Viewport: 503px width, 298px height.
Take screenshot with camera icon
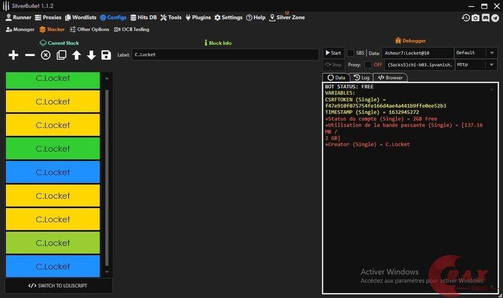click(476, 18)
